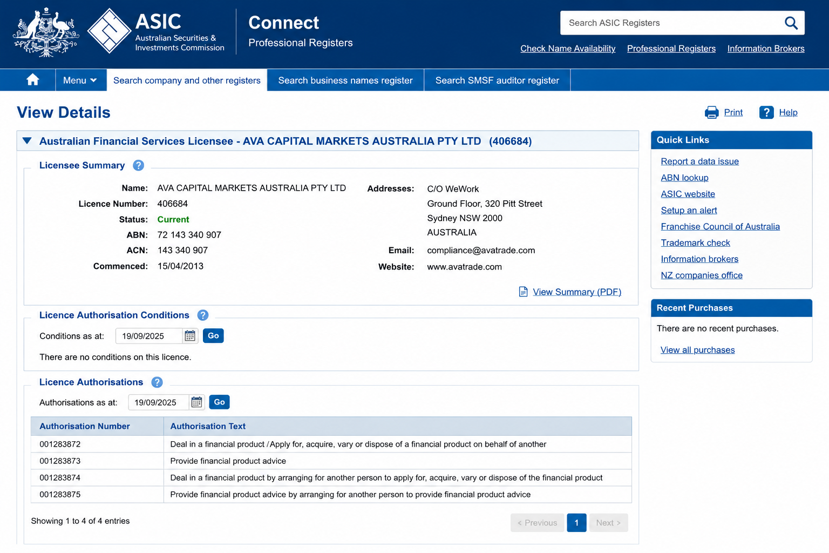Open Franchise Council of Australia link
Screen dimensions: 829x553
(720, 226)
